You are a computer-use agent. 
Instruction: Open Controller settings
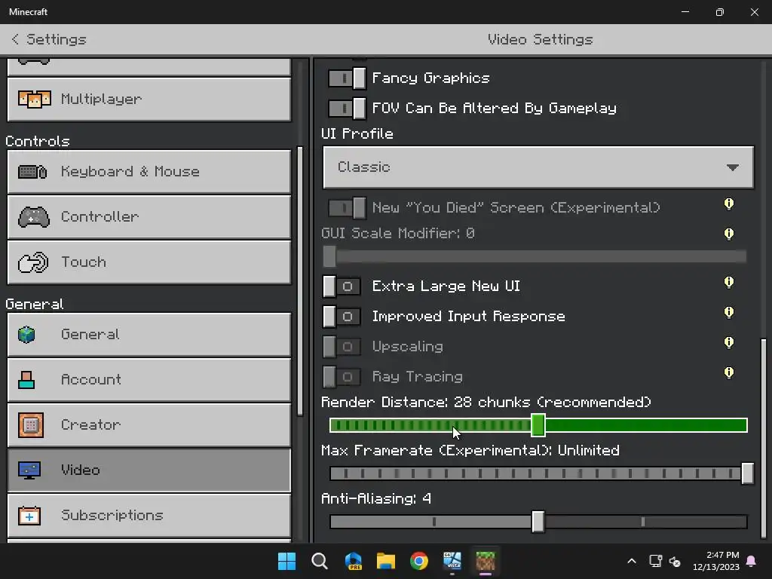tap(149, 217)
